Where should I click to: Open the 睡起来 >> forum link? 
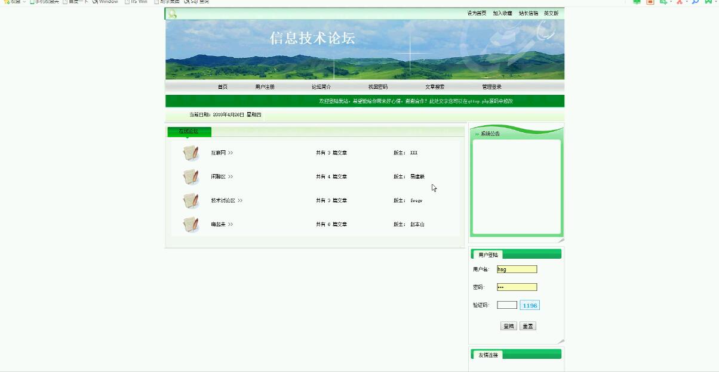click(222, 225)
